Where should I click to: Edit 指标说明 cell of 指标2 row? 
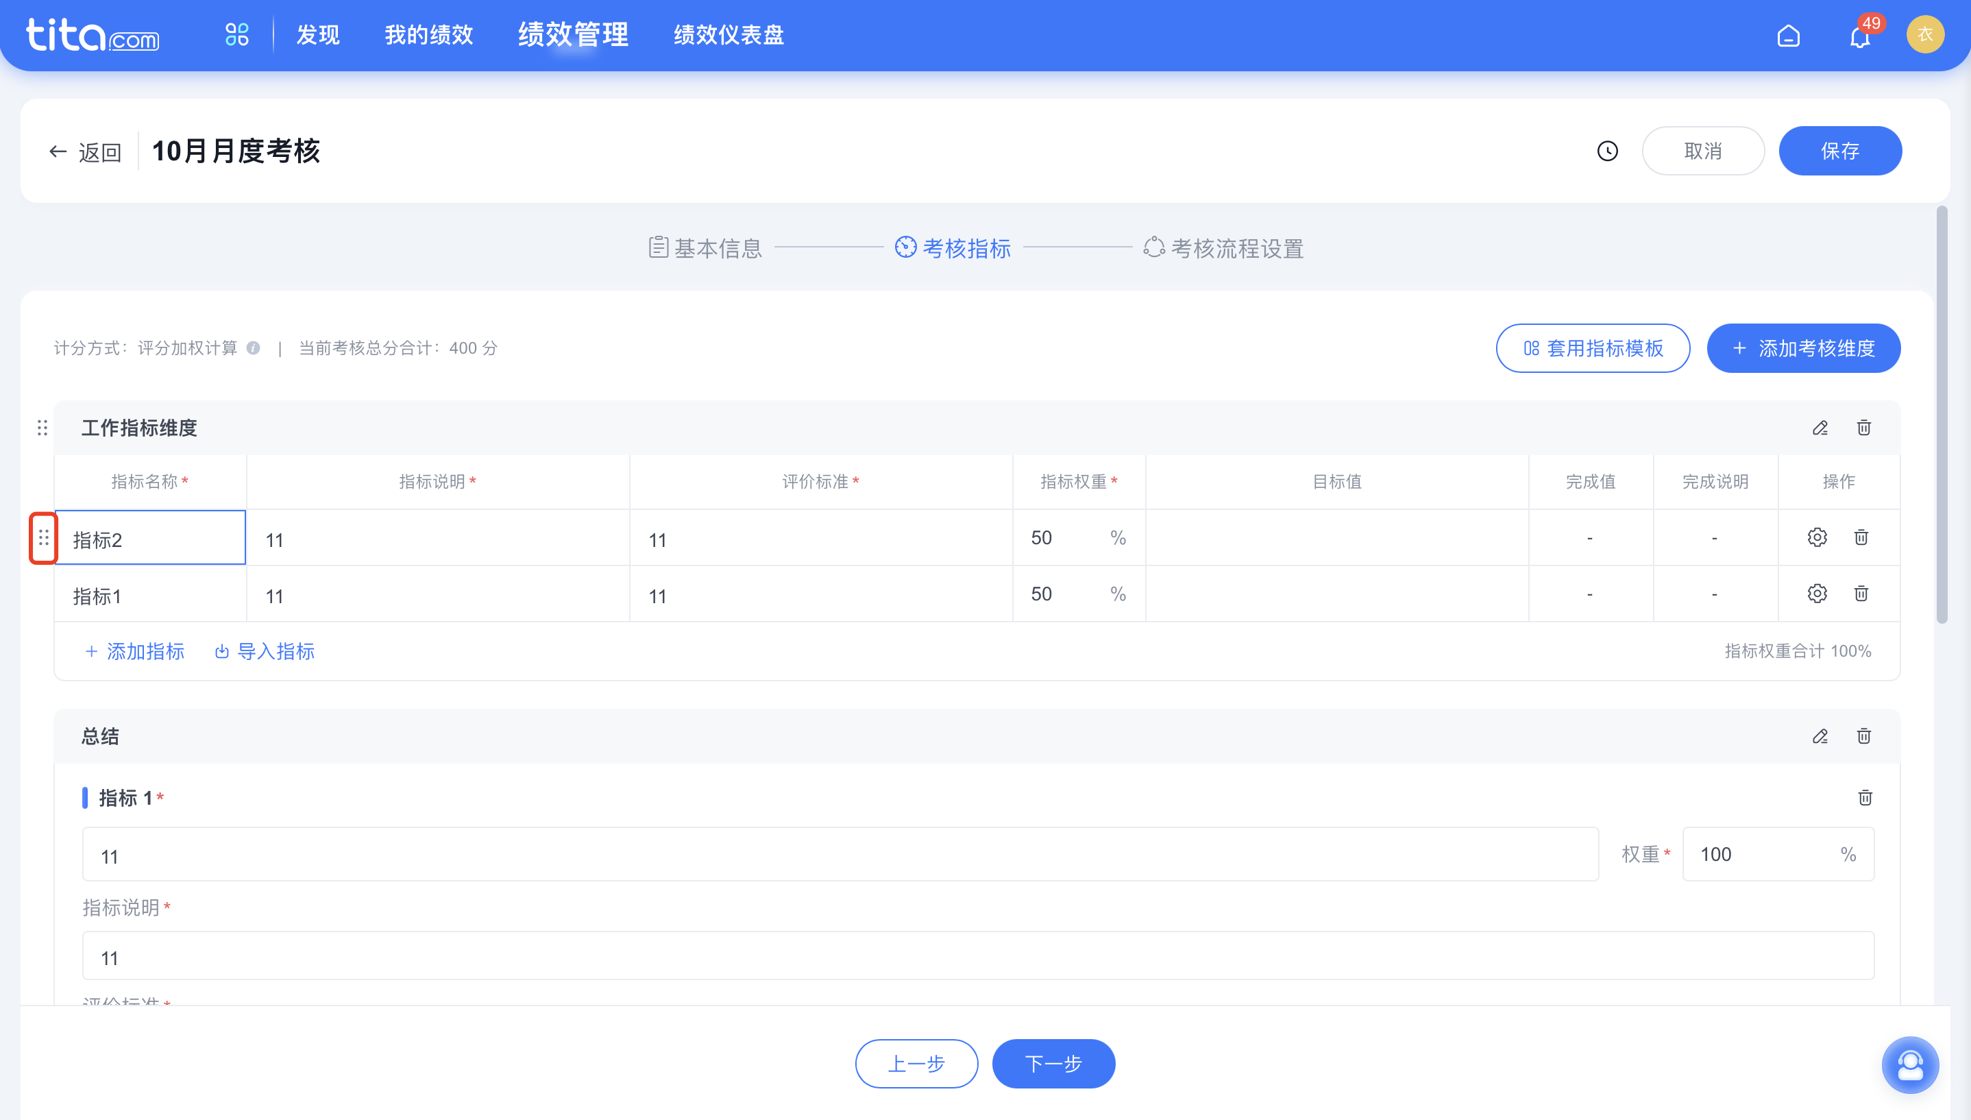click(x=437, y=537)
